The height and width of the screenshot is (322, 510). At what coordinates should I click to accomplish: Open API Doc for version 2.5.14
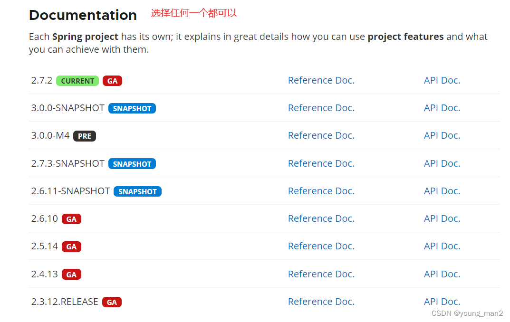[x=442, y=246]
